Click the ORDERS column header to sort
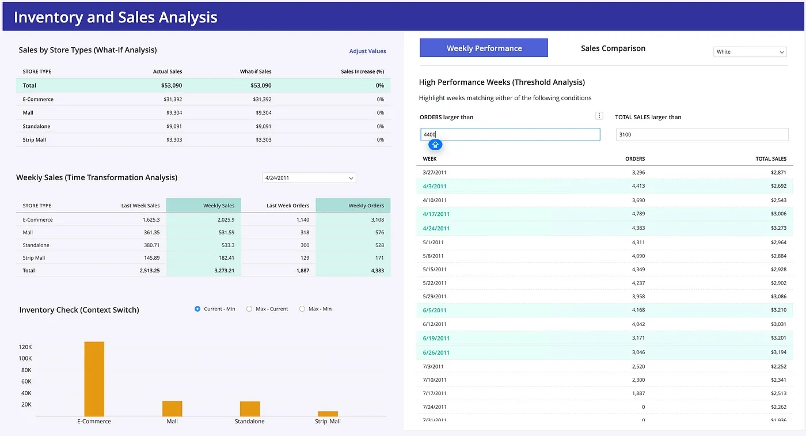This screenshot has height=436, width=806. pos(634,158)
